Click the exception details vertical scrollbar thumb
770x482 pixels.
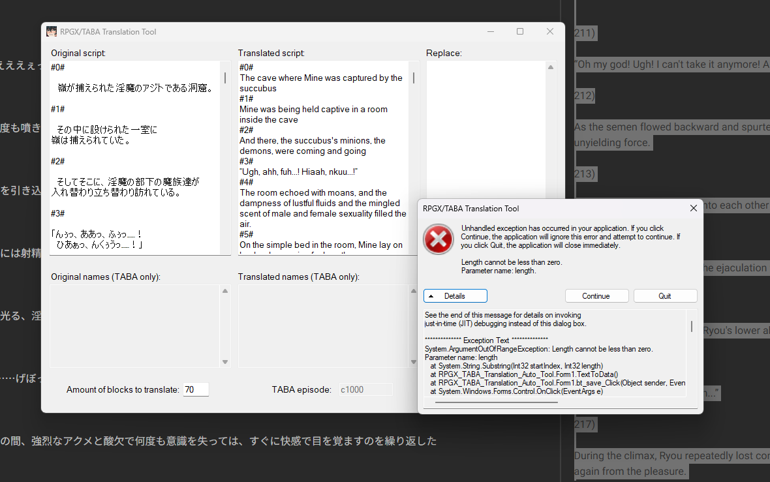click(692, 326)
